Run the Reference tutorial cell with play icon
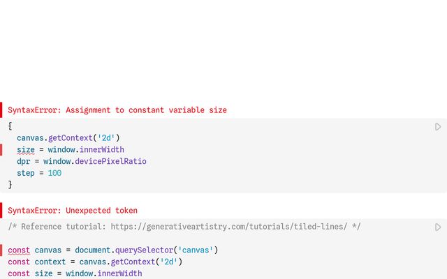The image size is (447, 279). (x=438, y=227)
